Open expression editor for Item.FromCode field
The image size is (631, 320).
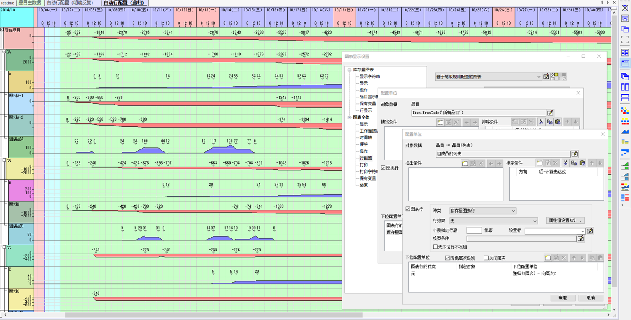point(550,112)
